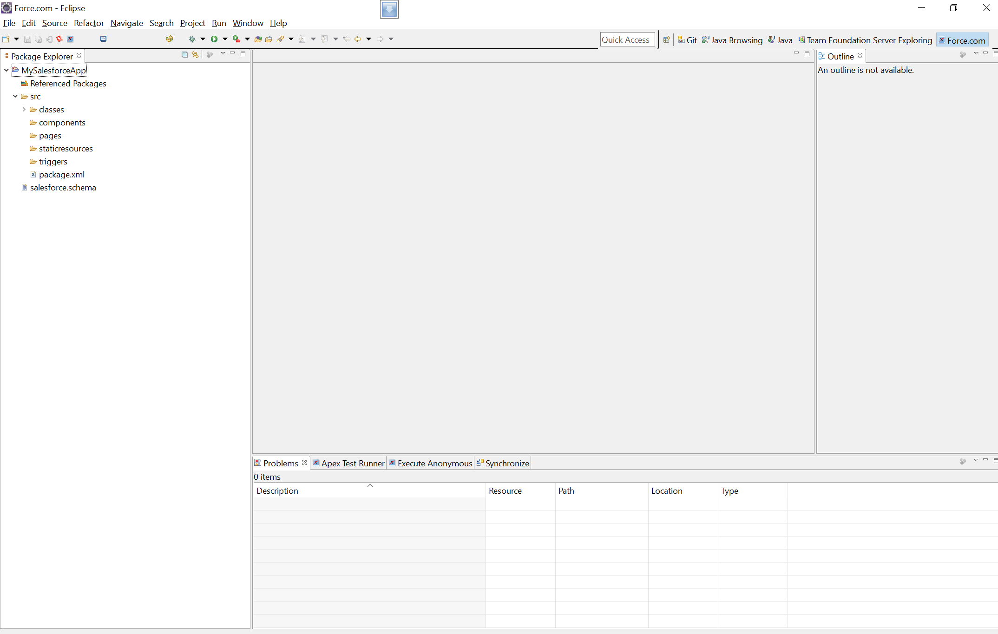Switch to Team Foundation Server Exploring perspective
The width and height of the screenshot is (998, 634).
point(865,40)
